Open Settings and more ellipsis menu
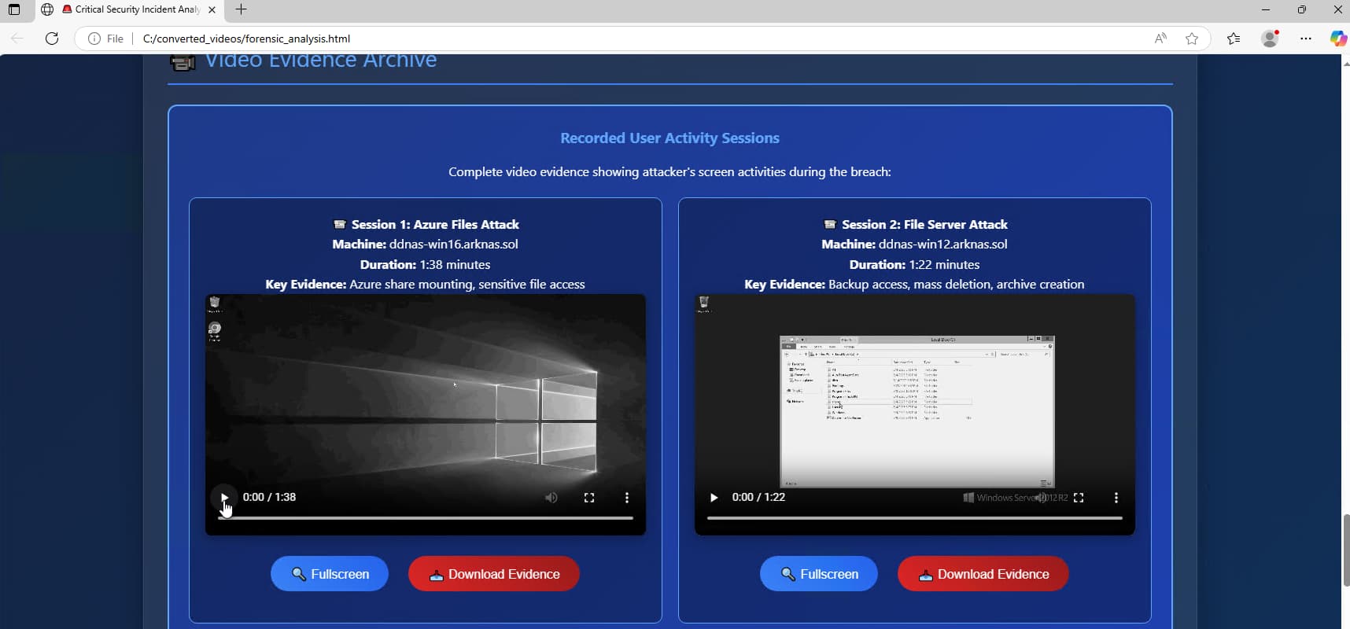The image size is (1350, 629). click(x=1306, y=39)
